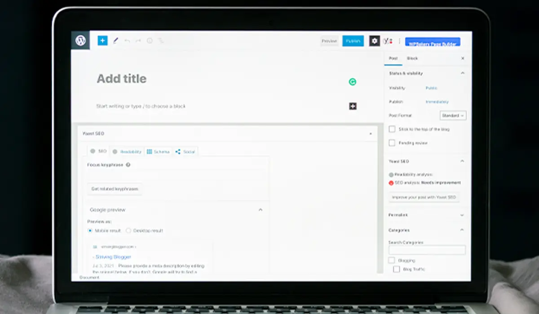Open the block inserter plus button
The width and height of the screenshot is (539, 314).
click(x=103, y=40)
